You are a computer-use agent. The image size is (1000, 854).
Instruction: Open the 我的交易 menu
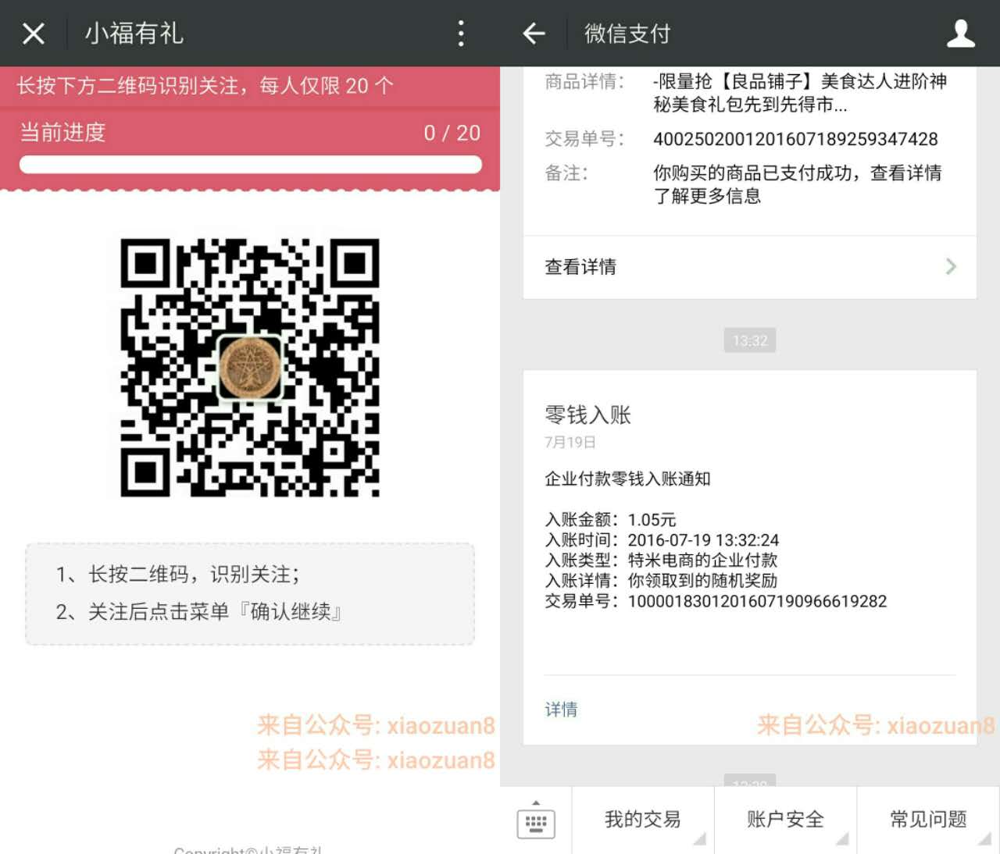(x=643, y=820)
